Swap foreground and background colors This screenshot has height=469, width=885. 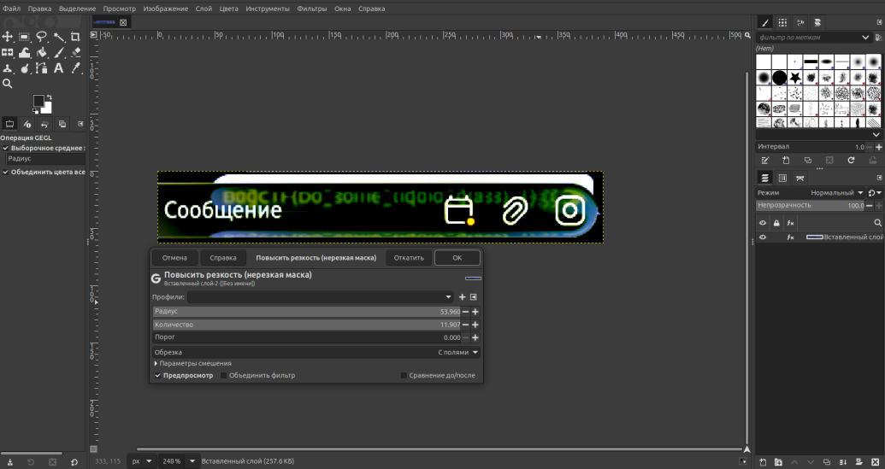[x=50, y=97]
